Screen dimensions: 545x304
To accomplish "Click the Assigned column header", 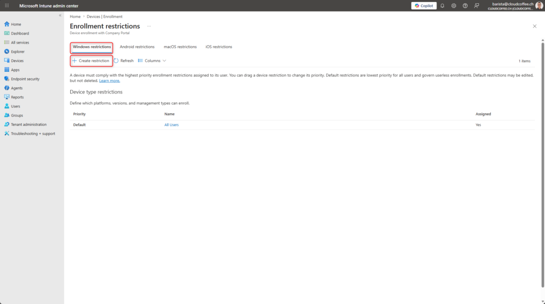I will pos(483,114).
